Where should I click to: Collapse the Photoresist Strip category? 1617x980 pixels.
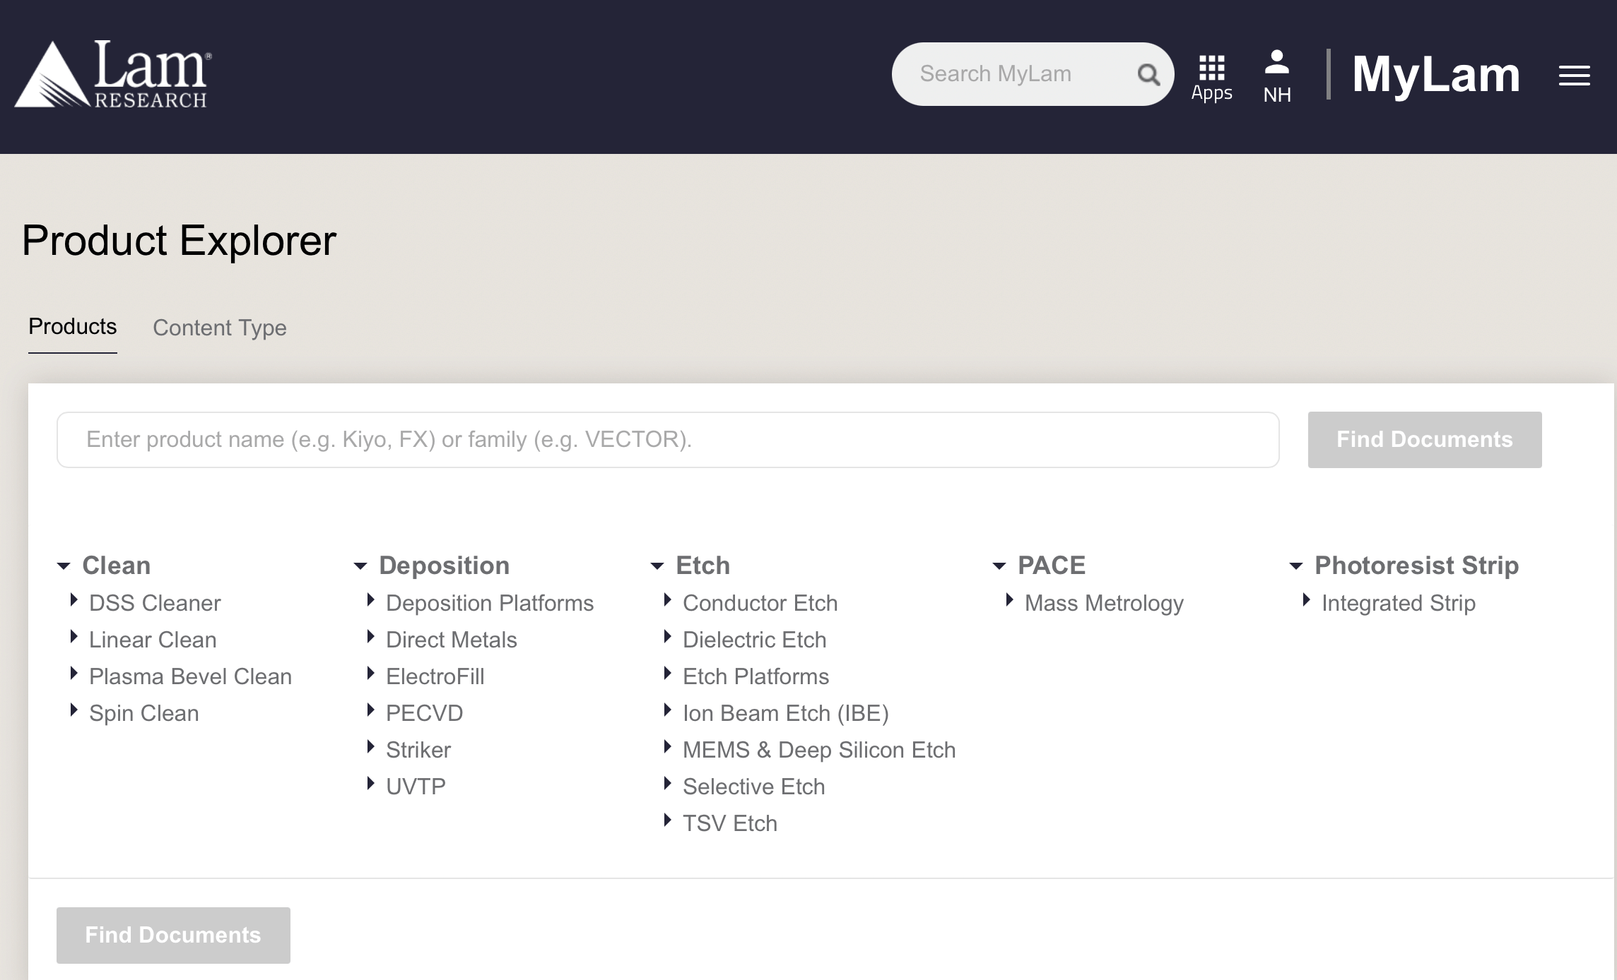pos(1296,566)
